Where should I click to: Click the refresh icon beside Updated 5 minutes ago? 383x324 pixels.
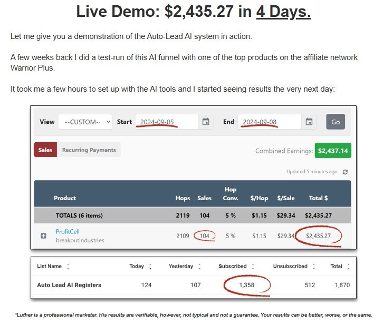345,172
